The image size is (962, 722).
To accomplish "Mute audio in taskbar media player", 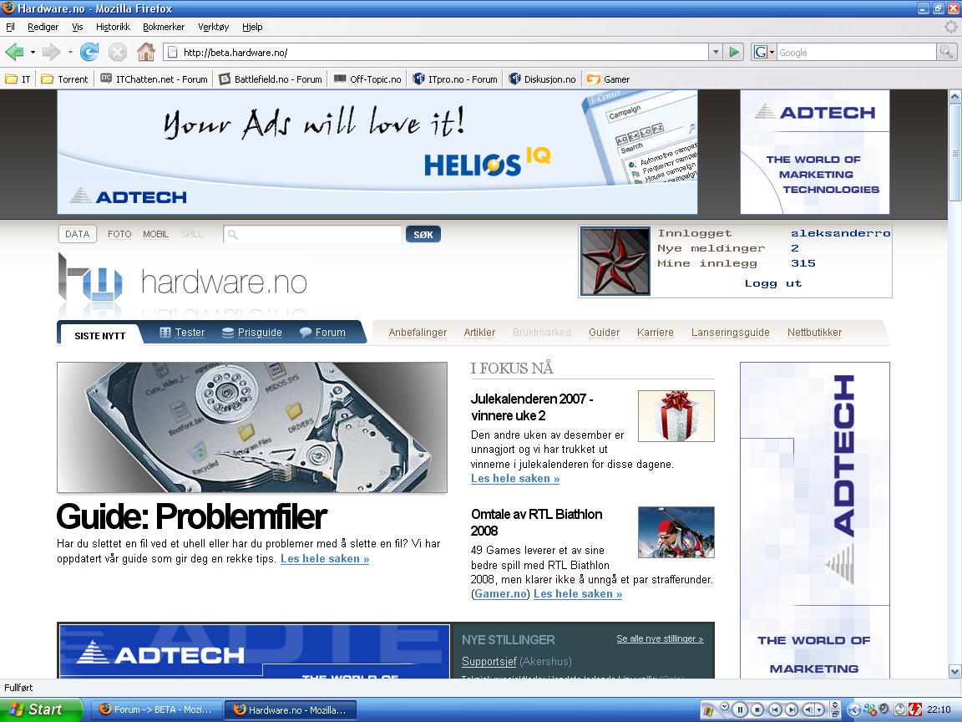I will tap(808, 709).
